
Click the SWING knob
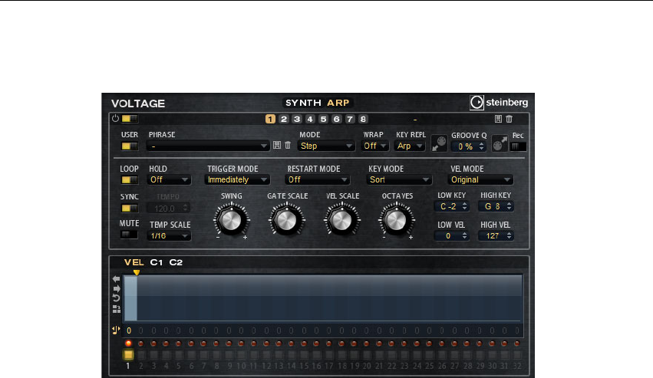[x=231, y=220]
